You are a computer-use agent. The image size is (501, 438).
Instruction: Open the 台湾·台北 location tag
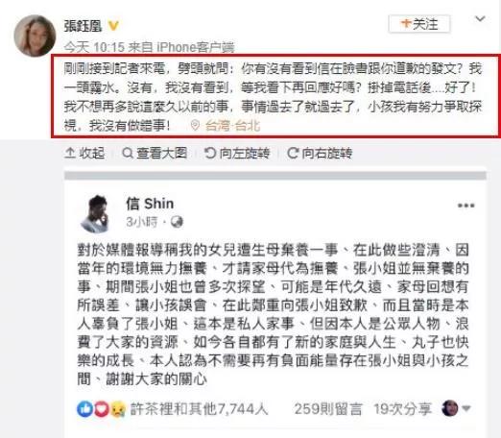(x=232, y=126)
